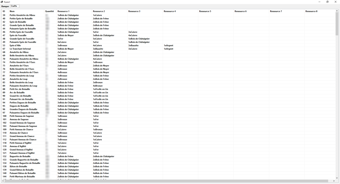Click the Ressource 3 column header

click(145, 11)
